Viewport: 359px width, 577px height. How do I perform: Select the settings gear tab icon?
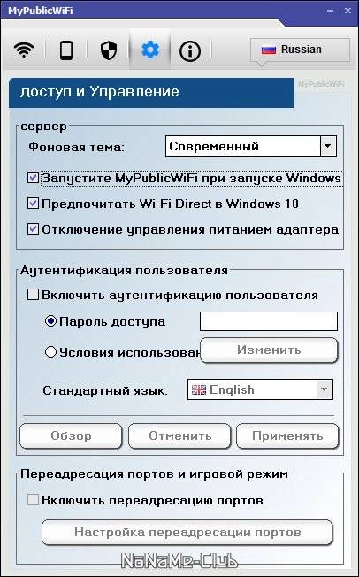pos(150,50)
